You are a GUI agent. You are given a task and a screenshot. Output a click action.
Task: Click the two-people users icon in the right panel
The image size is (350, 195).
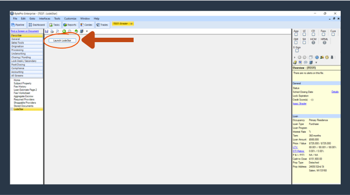click(322, 57)
